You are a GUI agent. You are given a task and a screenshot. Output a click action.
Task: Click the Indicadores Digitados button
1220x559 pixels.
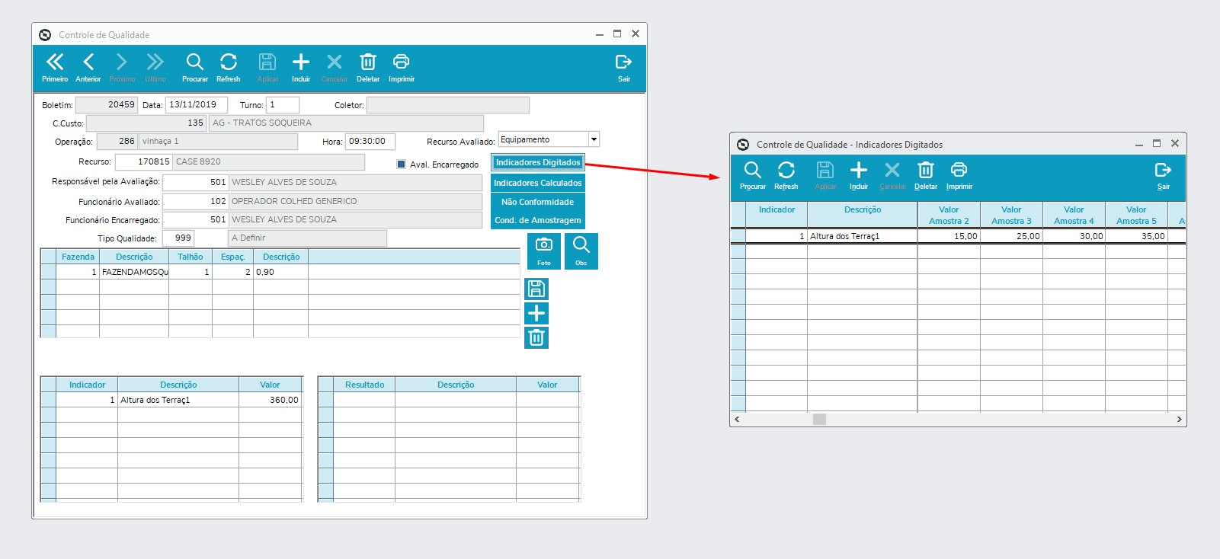point(538,162)
